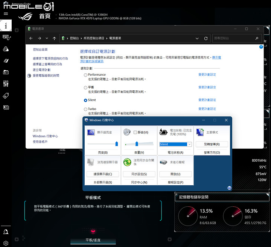Open Scenario Profiles sliders icon in sidebar
Screen dimensions: 271x247
(6, 84)
